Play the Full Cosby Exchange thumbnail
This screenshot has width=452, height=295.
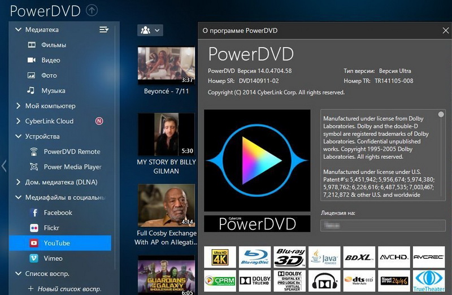pyautogui.click(x=166, y=205)
